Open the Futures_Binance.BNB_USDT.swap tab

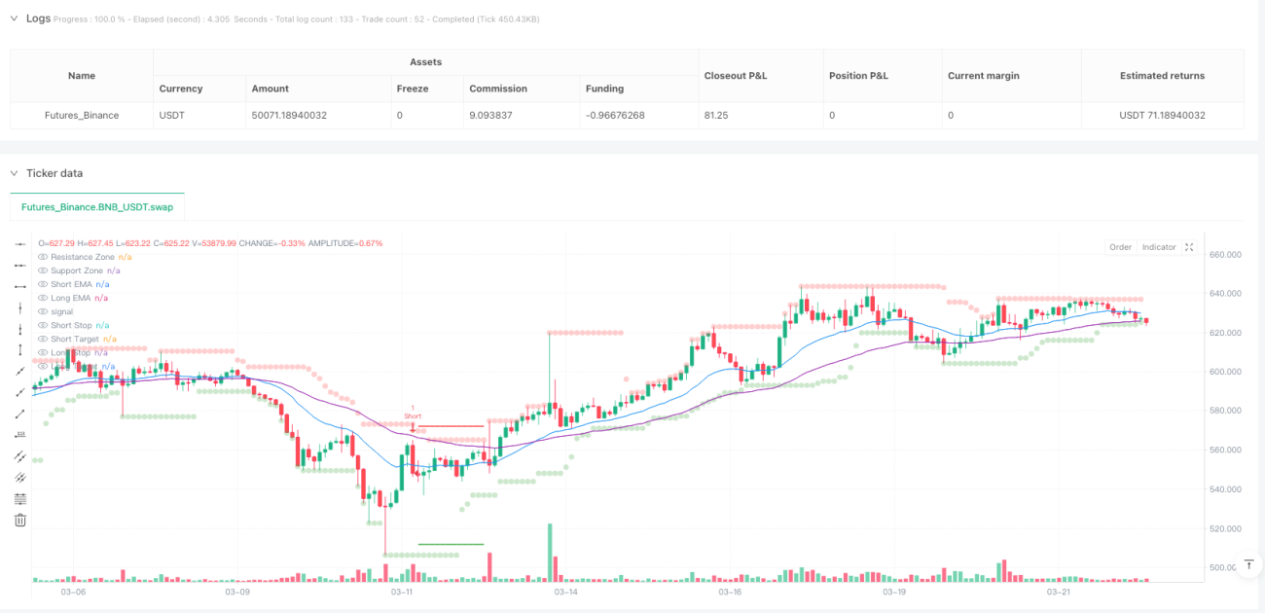(x=96, y=207)
